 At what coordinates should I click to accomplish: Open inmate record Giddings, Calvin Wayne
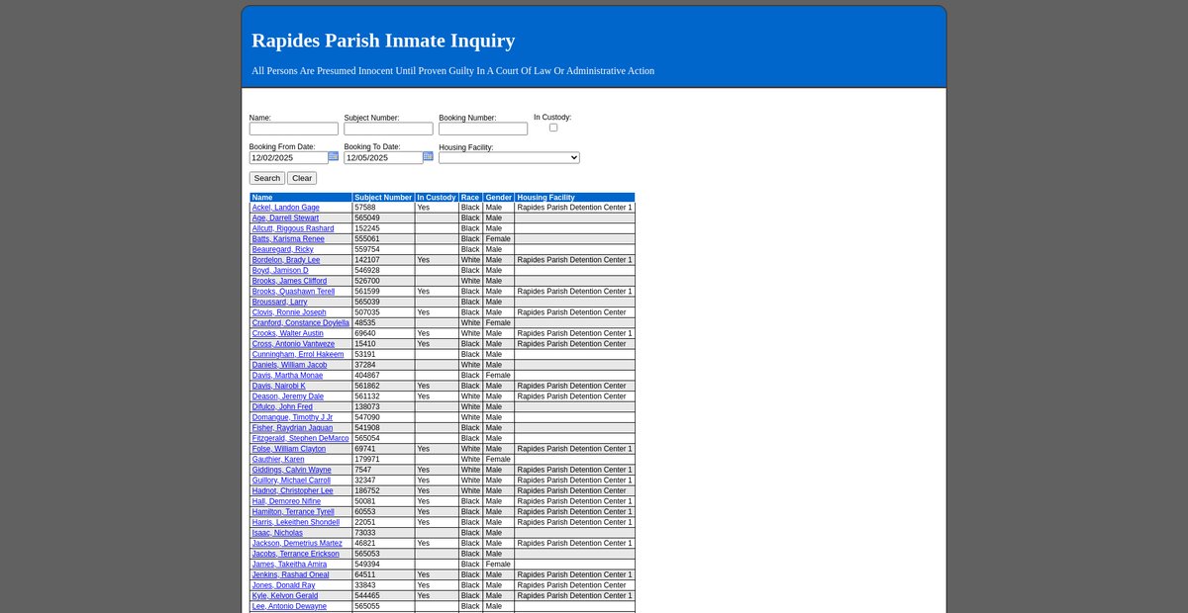[292, 470]
